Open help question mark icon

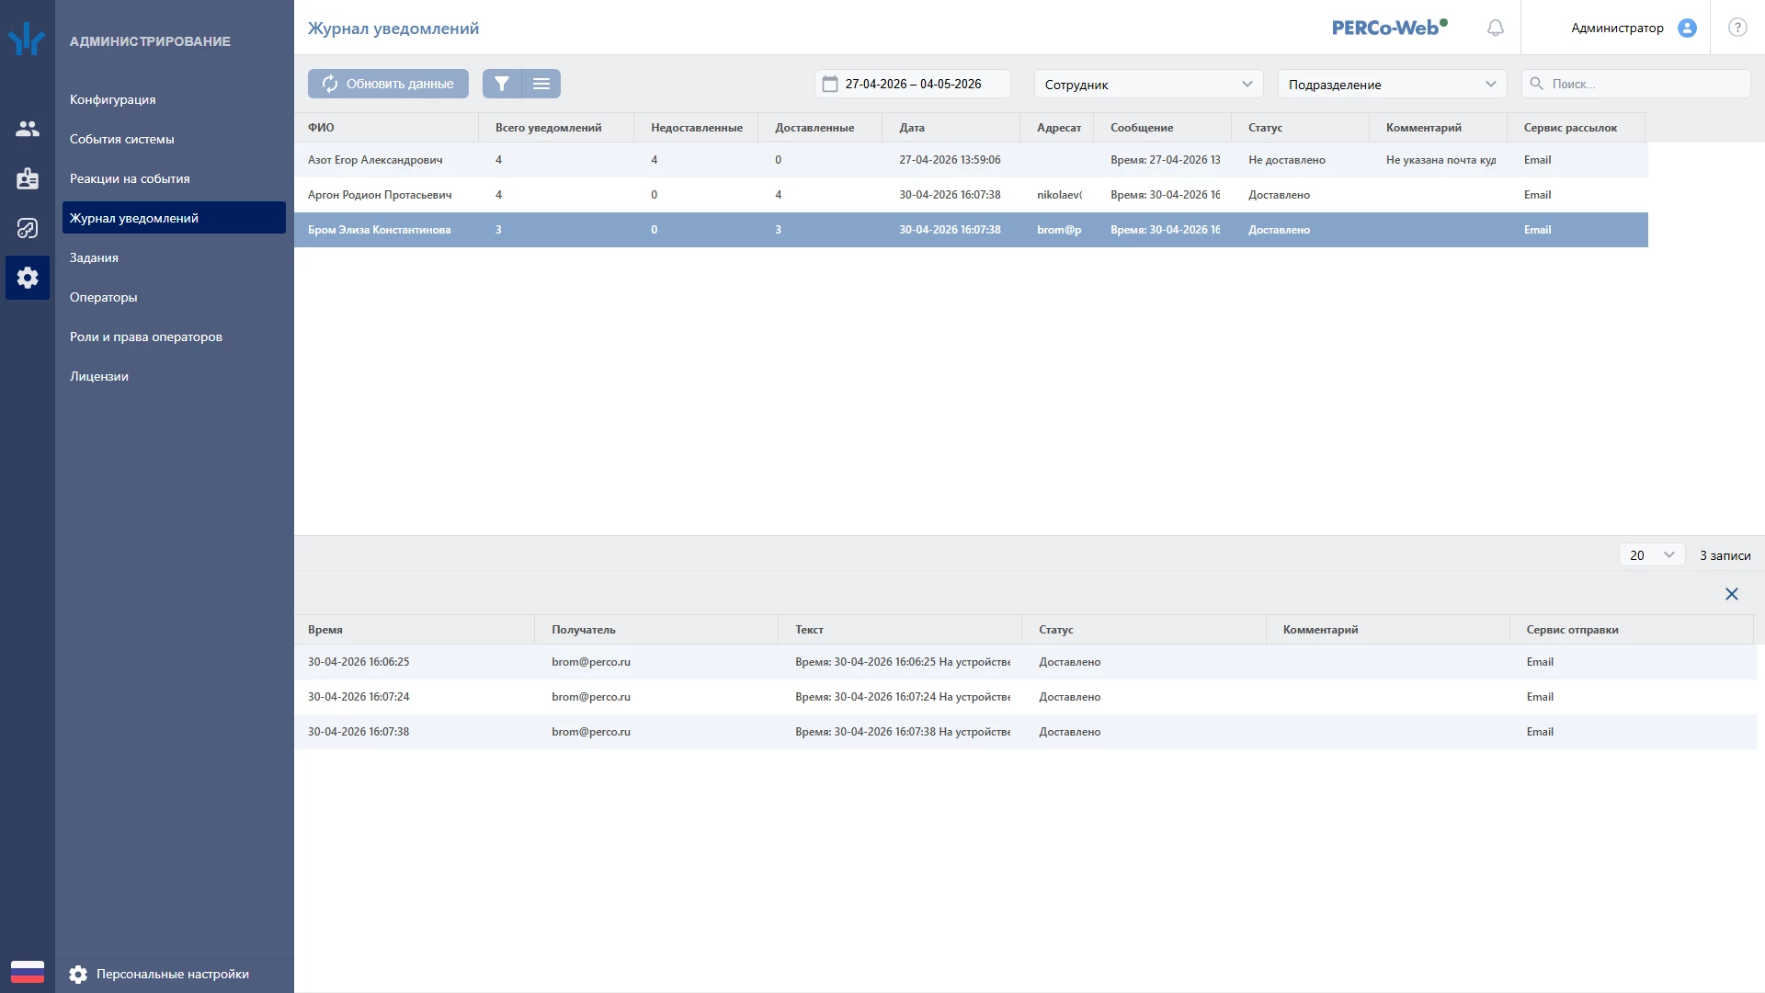pyautogui.click(x=1737, y=28)
